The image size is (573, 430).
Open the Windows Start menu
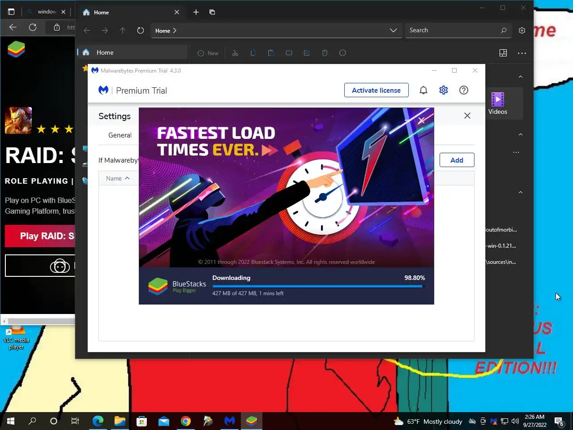coord(11,421)
